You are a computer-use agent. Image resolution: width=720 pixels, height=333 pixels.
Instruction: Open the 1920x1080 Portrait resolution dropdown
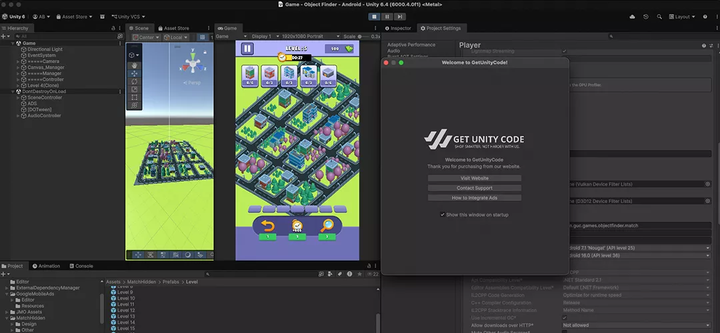(x=308, y=37)
